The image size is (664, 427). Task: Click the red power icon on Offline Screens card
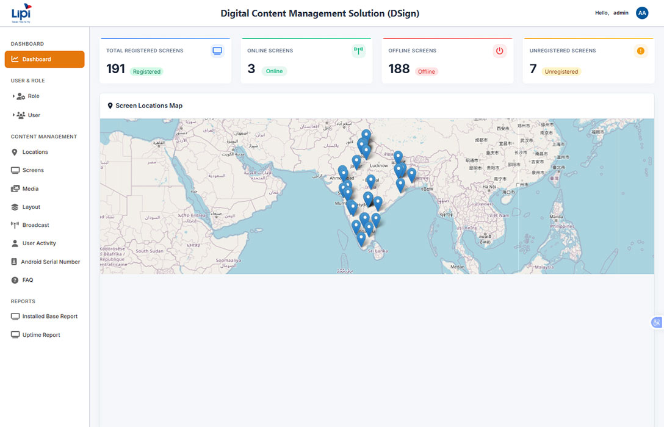click(500, 51)
